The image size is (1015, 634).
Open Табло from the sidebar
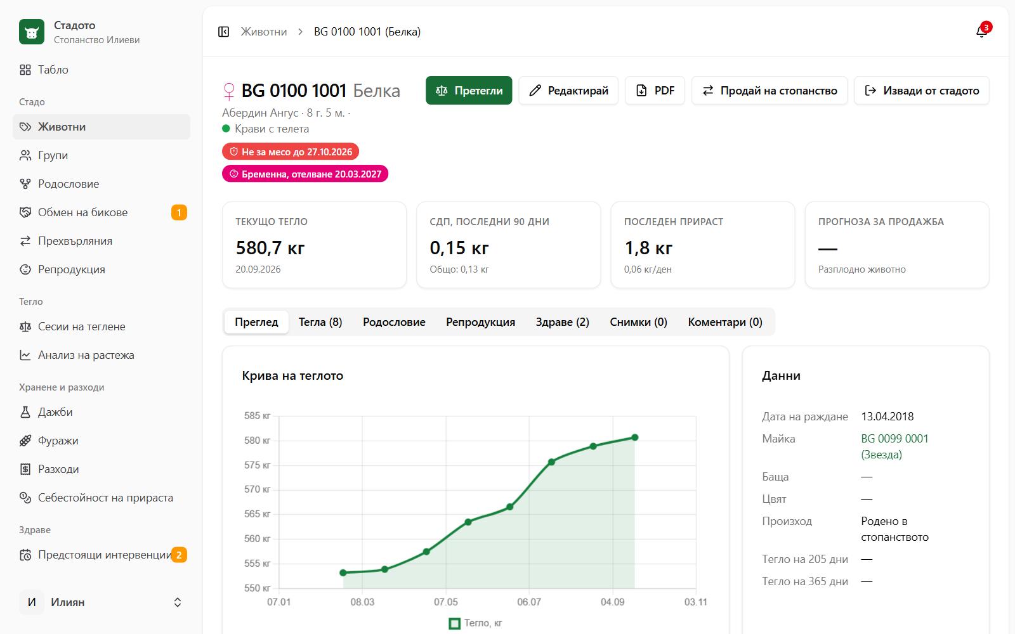point(101,70)
